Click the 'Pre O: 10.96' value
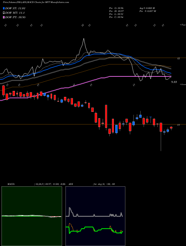186x246 pixels. pyautogui.click(x=116, y=8)
